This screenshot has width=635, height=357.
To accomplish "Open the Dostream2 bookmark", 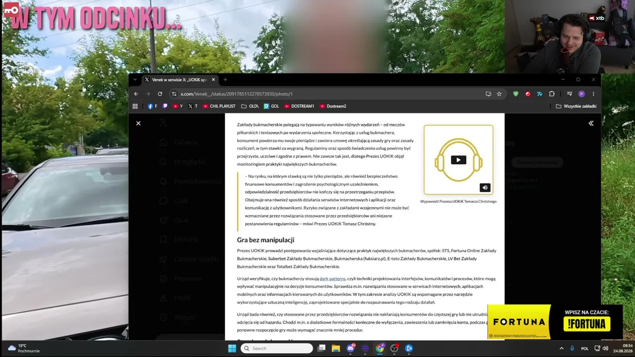I will [333, 106].
